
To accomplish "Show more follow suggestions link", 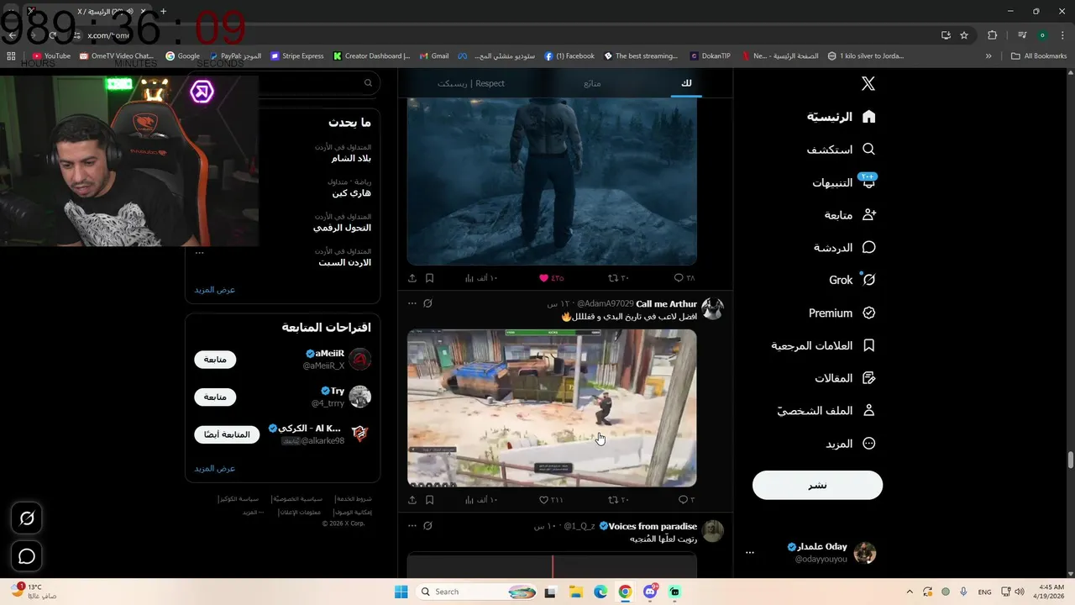I will pos(215,468).
